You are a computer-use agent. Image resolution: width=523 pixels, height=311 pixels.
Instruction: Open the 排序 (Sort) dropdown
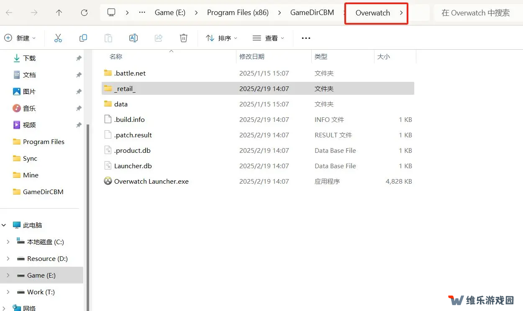coord(222,38)
